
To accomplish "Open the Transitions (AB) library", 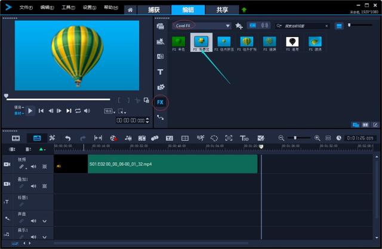I will tap(161, 57).
